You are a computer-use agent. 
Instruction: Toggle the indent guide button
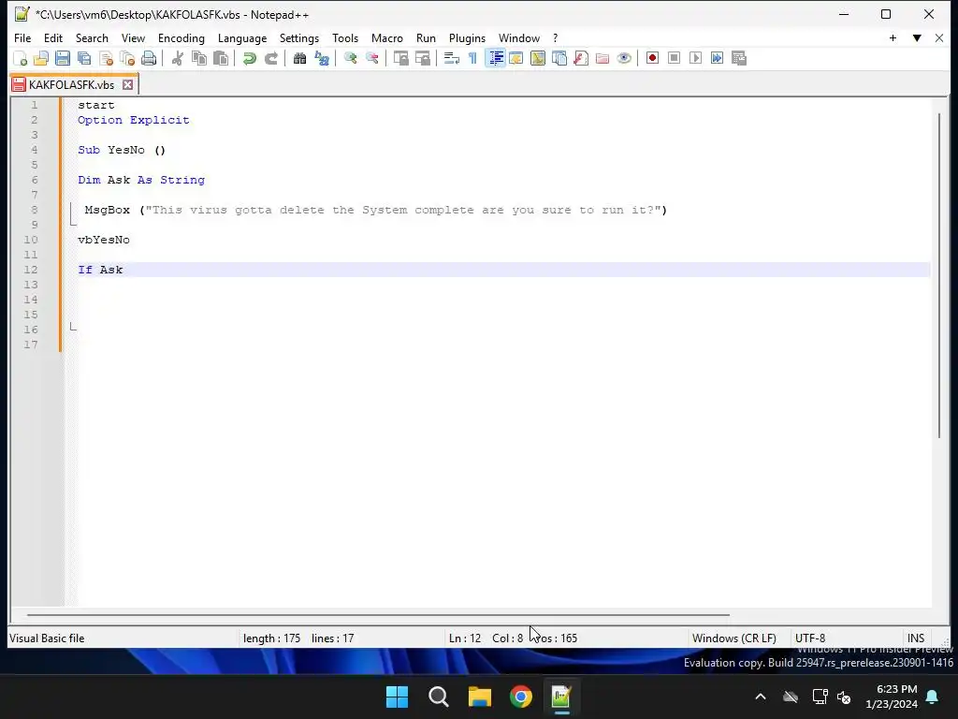pyautogui.click(x=496, y=58)
